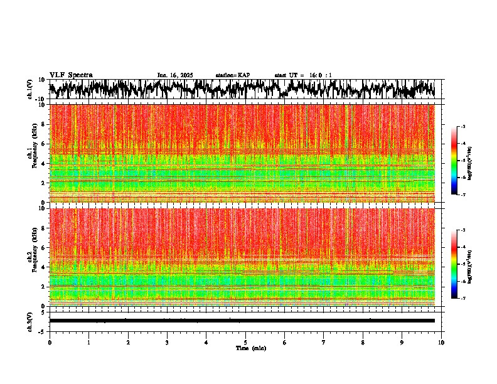Click the "5" tick on the ch.3(V) axis

(43, 312)
